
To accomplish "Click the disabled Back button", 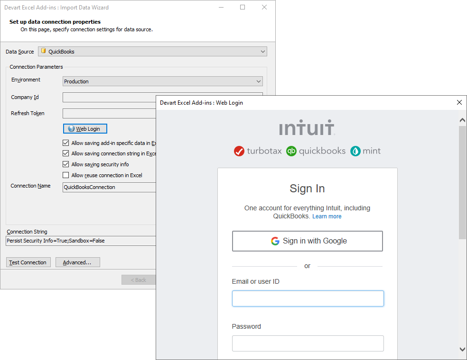I will tap(139, 280).
